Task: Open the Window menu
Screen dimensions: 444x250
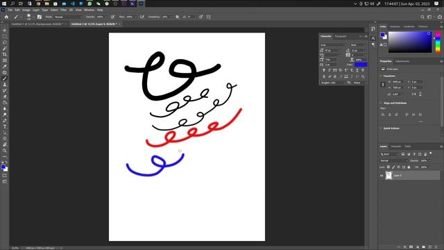Action: (89, 10)
